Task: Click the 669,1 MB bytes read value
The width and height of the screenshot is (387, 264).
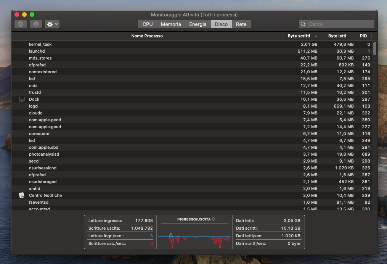Action: pyautogui.click(x=344, y=106)
